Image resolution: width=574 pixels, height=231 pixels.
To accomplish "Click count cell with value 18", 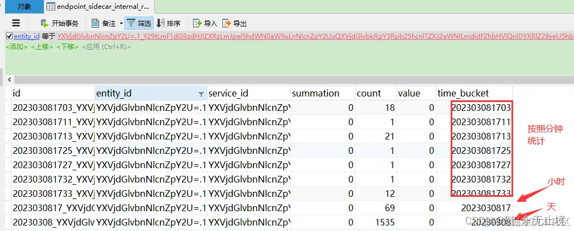I will pos(376,108).
